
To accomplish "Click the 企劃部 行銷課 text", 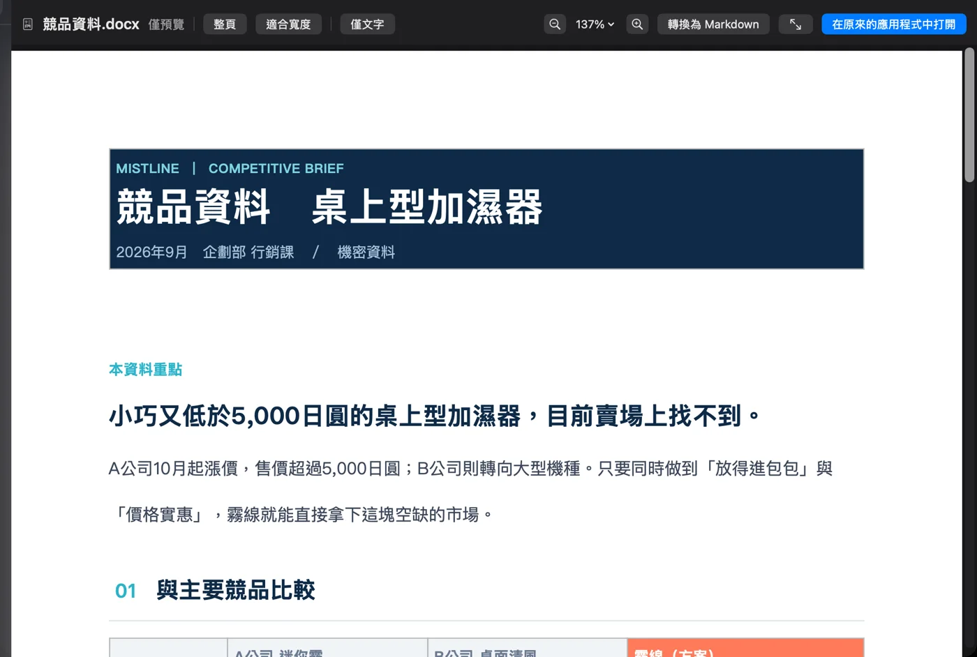I will click(x=248, y=252).
